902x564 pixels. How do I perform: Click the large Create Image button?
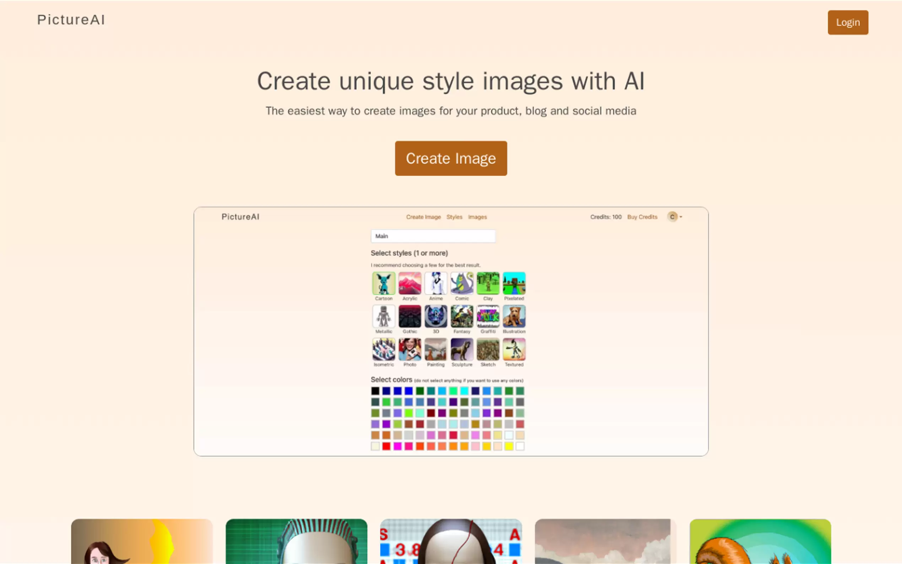pyautogui.click(x=451, y=158)
